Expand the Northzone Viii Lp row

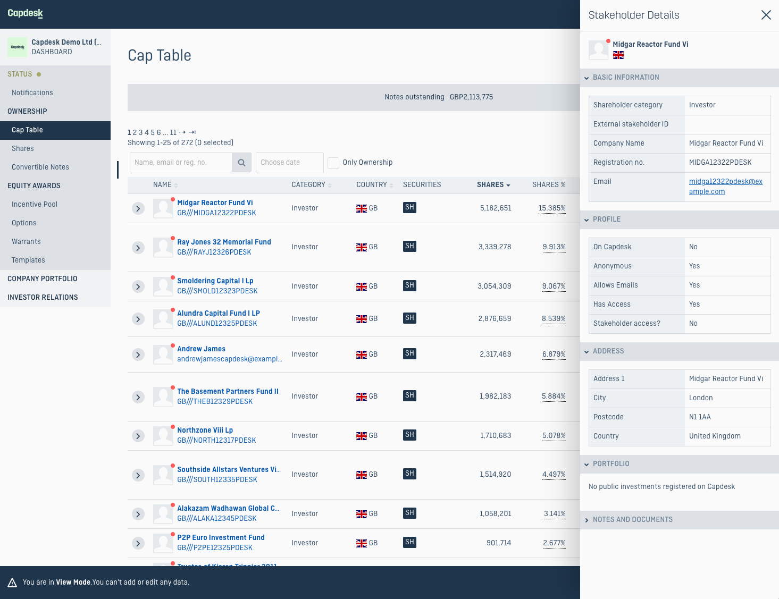[x=138, y=436]
